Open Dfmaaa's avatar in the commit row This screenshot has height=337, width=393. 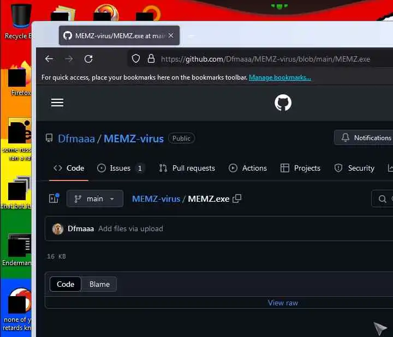pos(58,229)
